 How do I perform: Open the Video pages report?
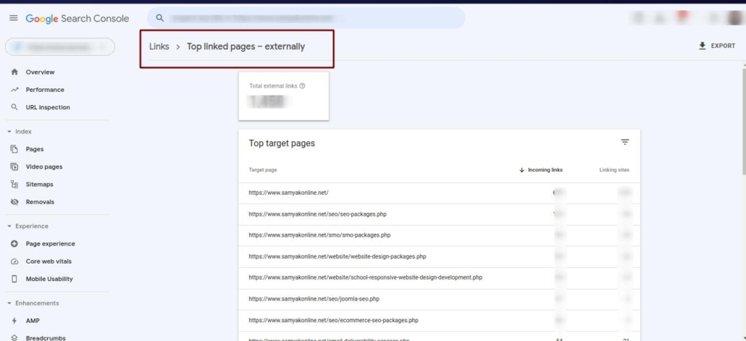[43, 167]
